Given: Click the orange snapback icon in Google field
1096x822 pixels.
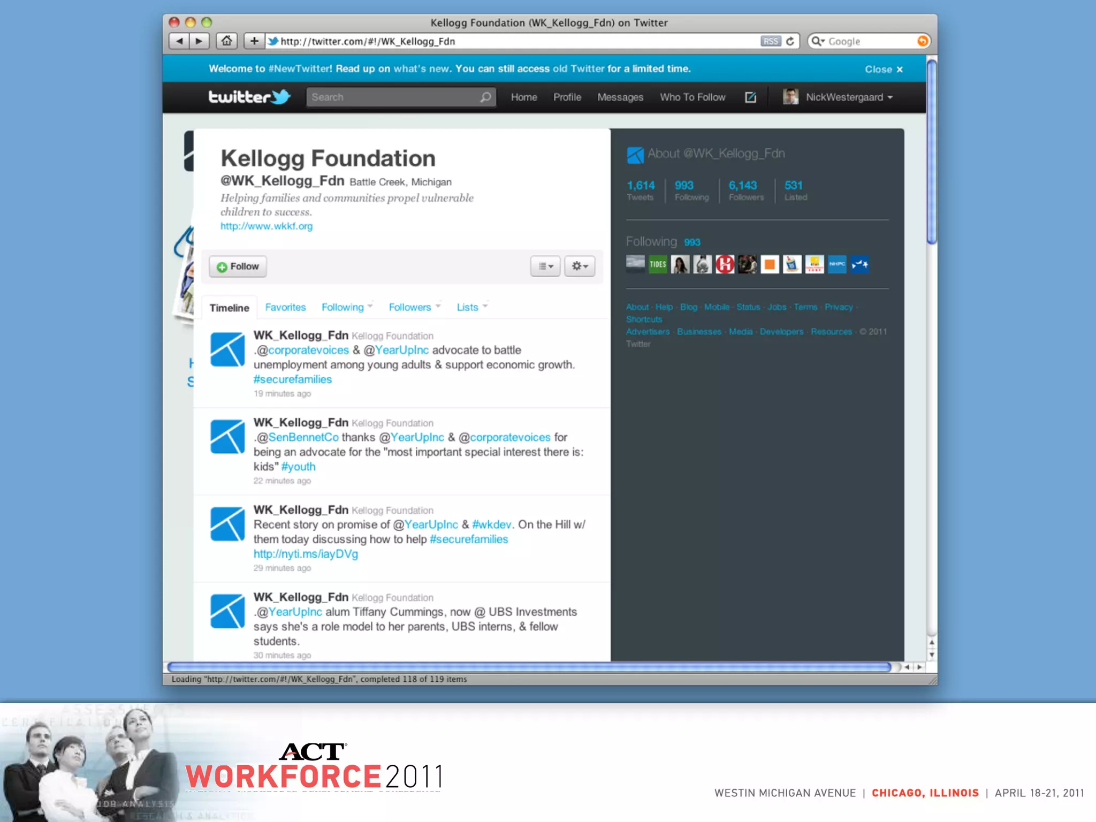Looking at the screenshot, I should (922, 41).
